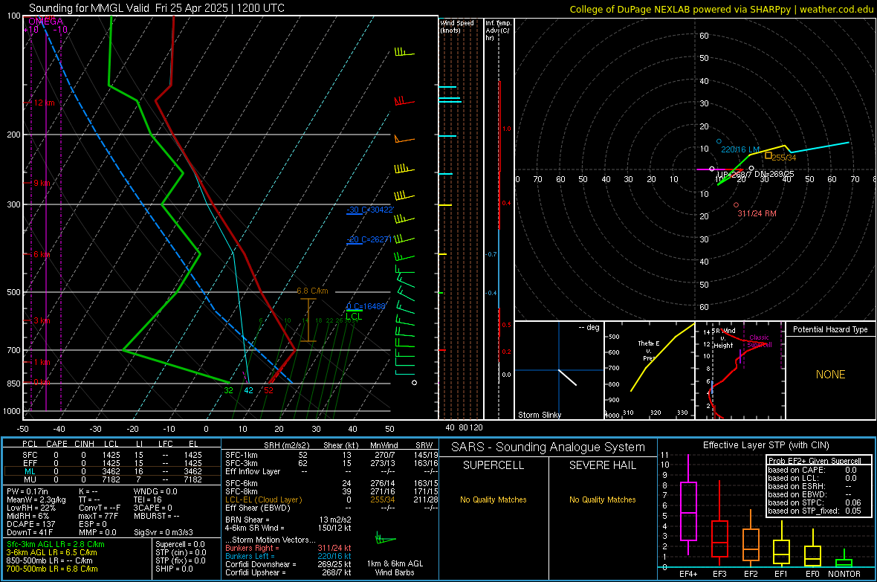Click the Classic Supercell label
Viewport: 877px width, 582px height.
(x=759, y=341)
